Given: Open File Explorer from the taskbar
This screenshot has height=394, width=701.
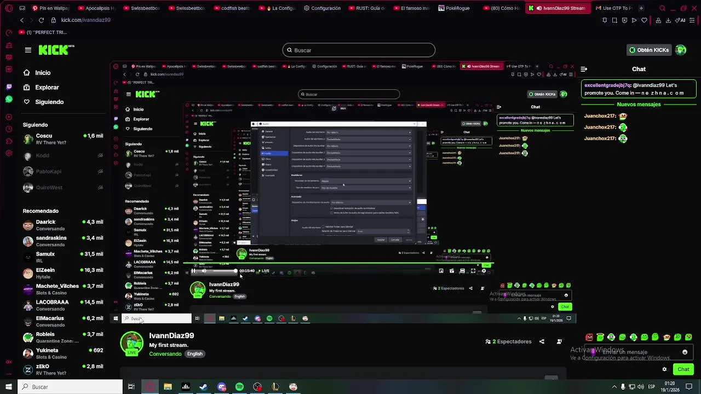Looking at the screenshot, I should [x=168, y=387].
